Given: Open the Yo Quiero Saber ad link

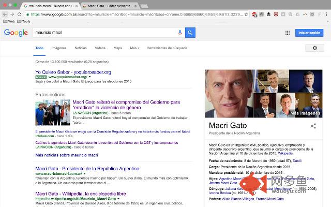Looking at the screenshot, I should (73, 72).
